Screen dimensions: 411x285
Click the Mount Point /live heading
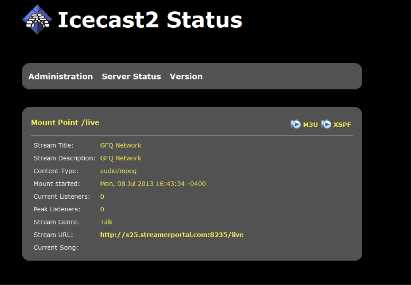coord(65,123)
